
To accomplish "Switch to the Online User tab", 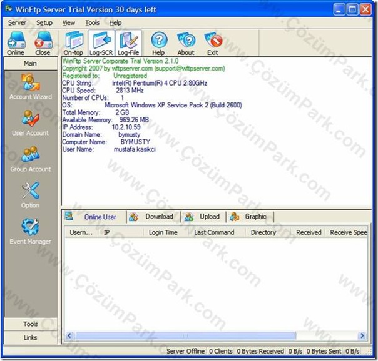I will click(x=94, y=217).
